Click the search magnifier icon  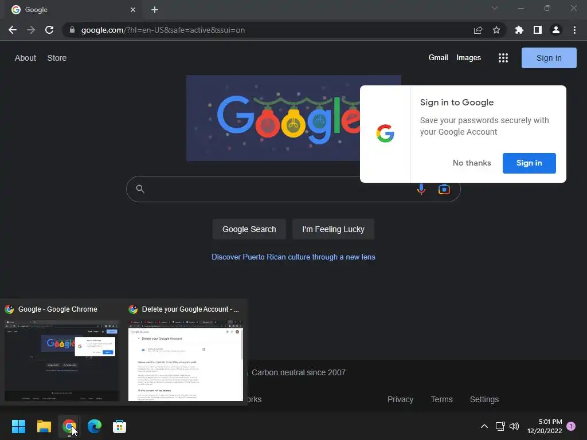point(140,189)
